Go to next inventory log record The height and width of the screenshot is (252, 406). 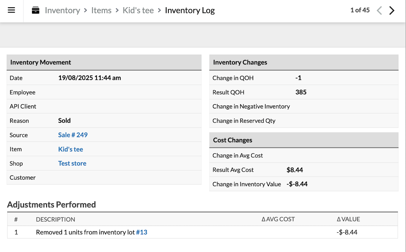coord(392,11)
